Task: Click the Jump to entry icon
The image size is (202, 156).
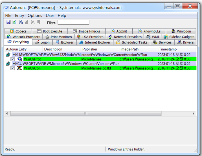Action: tap(39, 22)
